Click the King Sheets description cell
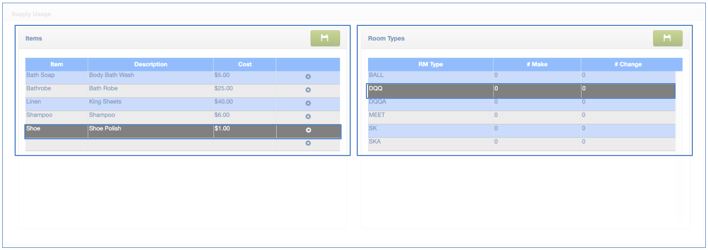Viewport: 708px width, 250px height. (150, 102)
